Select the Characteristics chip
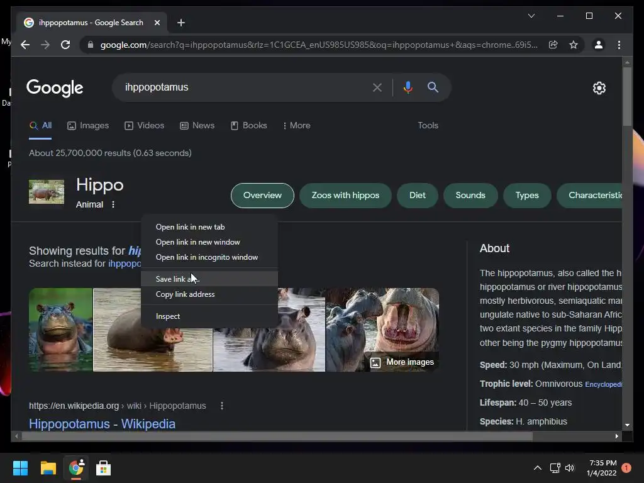The width and height of the screenshot is (644, 483). pos(589,196)
